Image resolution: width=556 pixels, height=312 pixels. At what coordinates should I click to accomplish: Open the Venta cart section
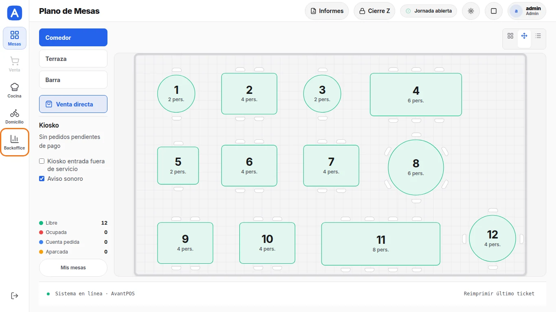coord(15,64)
